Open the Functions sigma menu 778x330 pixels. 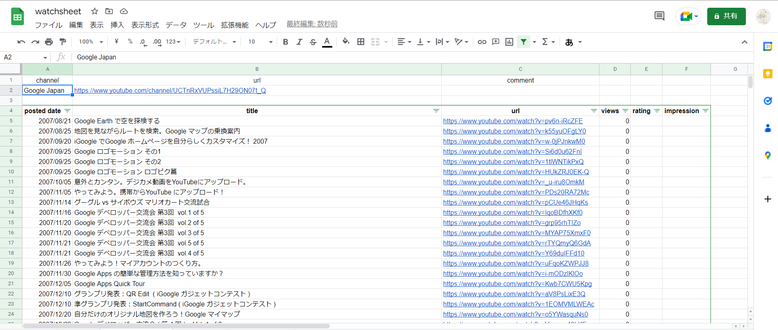[549, 42]
